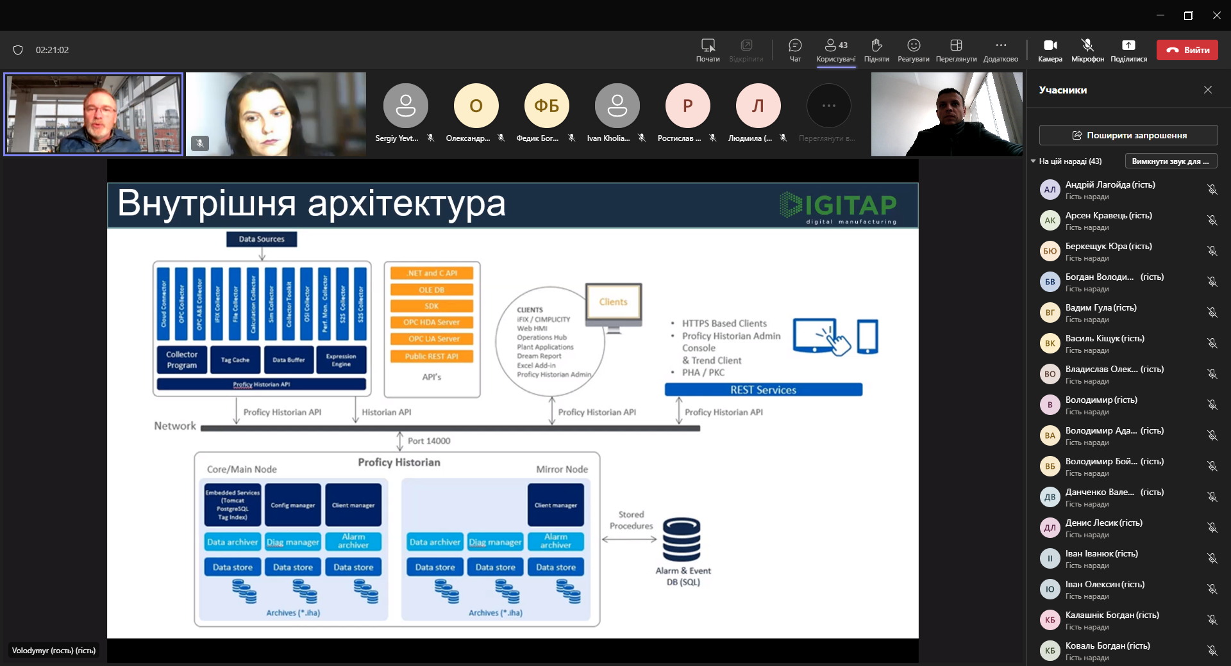1231x666 pixels.
Task: Click muted mic icon for Денис Лесик
Action: (1212, 528)
